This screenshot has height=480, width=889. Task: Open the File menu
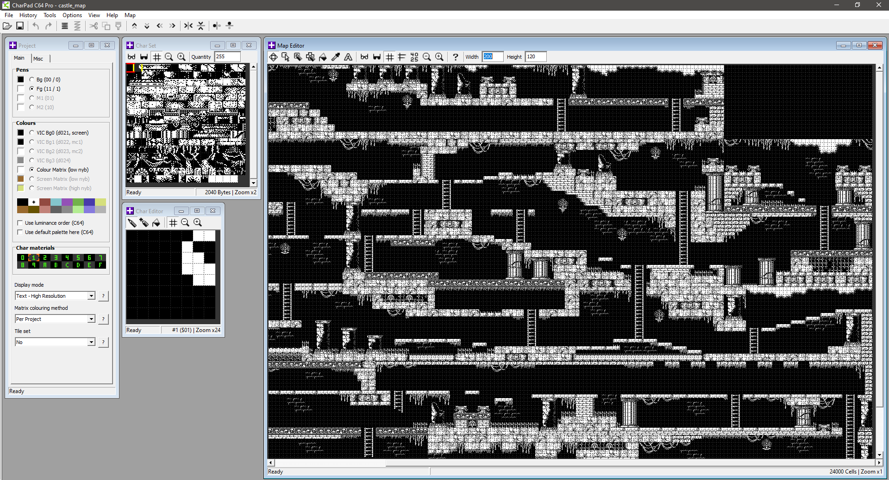click(9, 15)
